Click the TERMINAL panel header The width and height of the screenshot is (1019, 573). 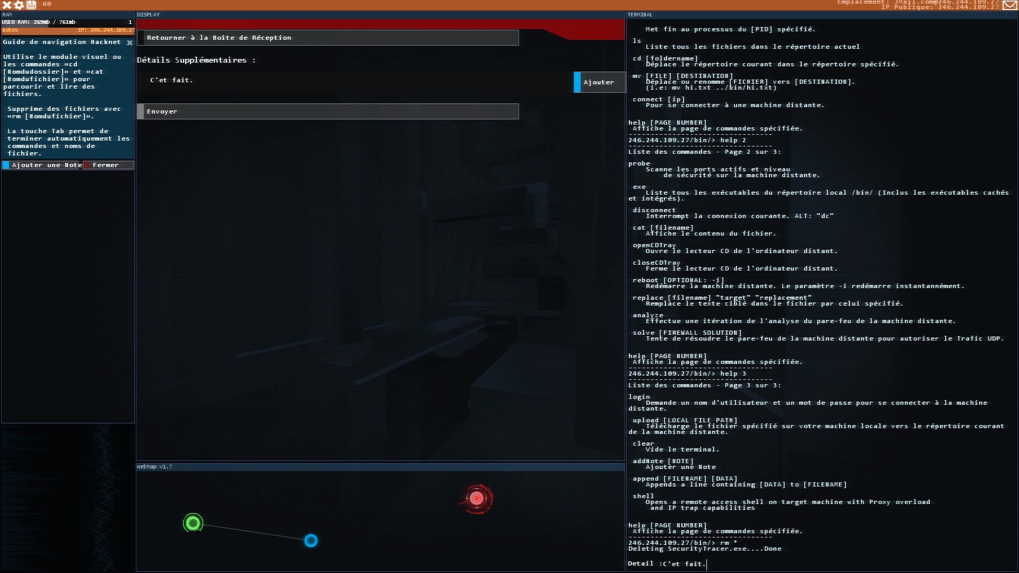(x=640, y=15)
